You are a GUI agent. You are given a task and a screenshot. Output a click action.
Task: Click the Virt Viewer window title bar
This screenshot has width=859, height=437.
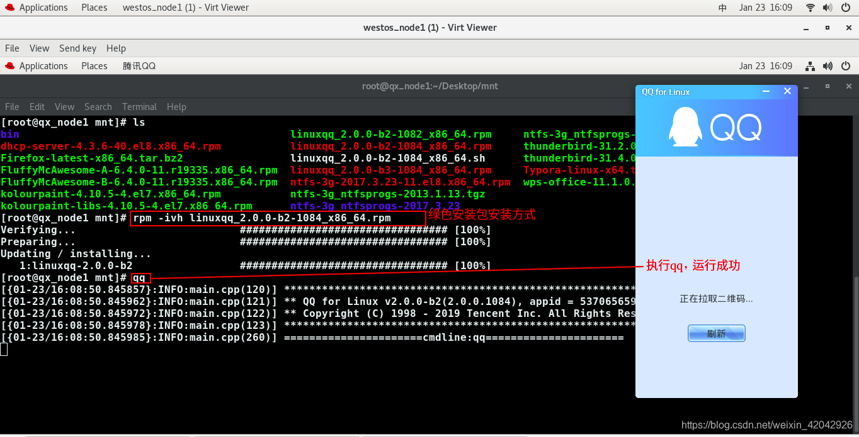point(429,28)
